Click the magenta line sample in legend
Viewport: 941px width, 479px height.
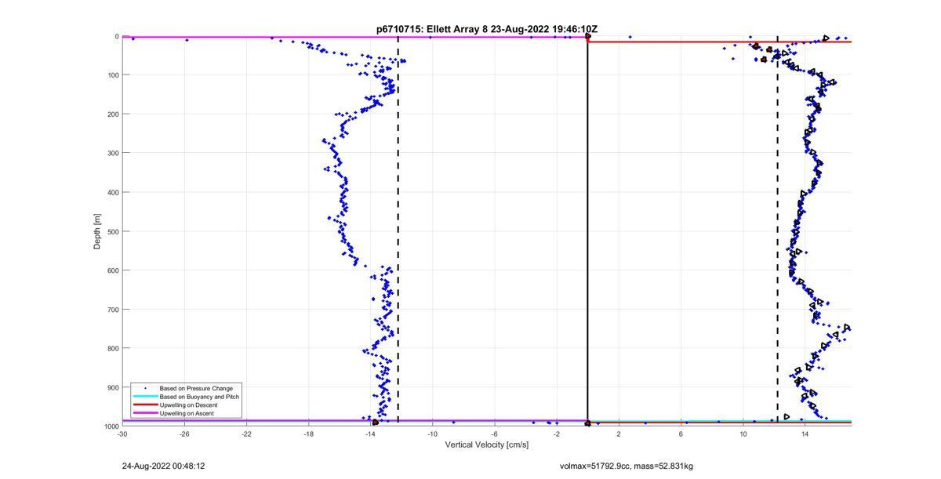tap(145, 413)
